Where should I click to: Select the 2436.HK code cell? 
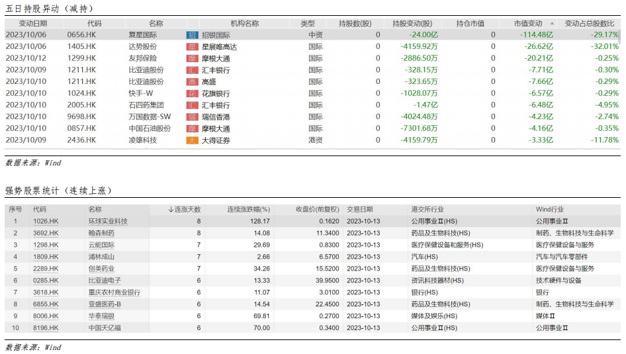[81, 140]
